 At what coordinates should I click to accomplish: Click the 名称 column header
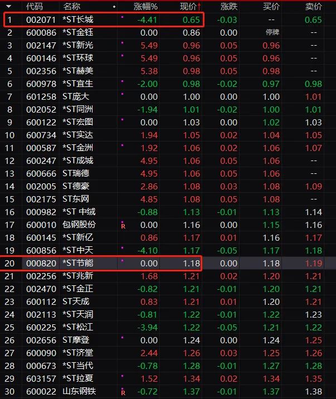click(71, 7)
